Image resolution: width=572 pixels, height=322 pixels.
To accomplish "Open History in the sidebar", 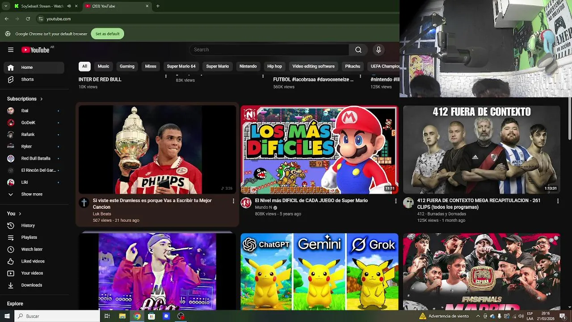I will (34, 225).
